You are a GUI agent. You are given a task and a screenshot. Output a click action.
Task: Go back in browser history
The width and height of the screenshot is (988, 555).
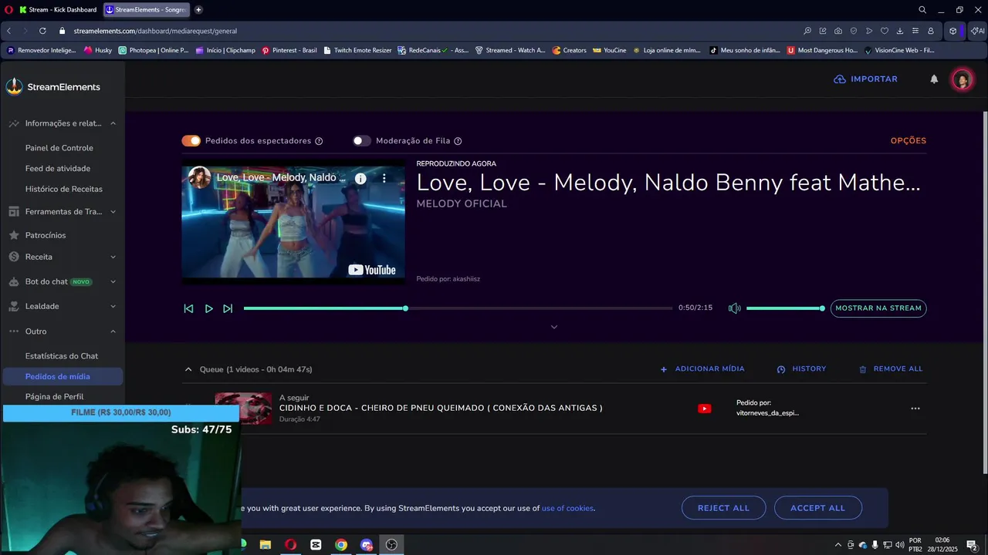(8, 31)
